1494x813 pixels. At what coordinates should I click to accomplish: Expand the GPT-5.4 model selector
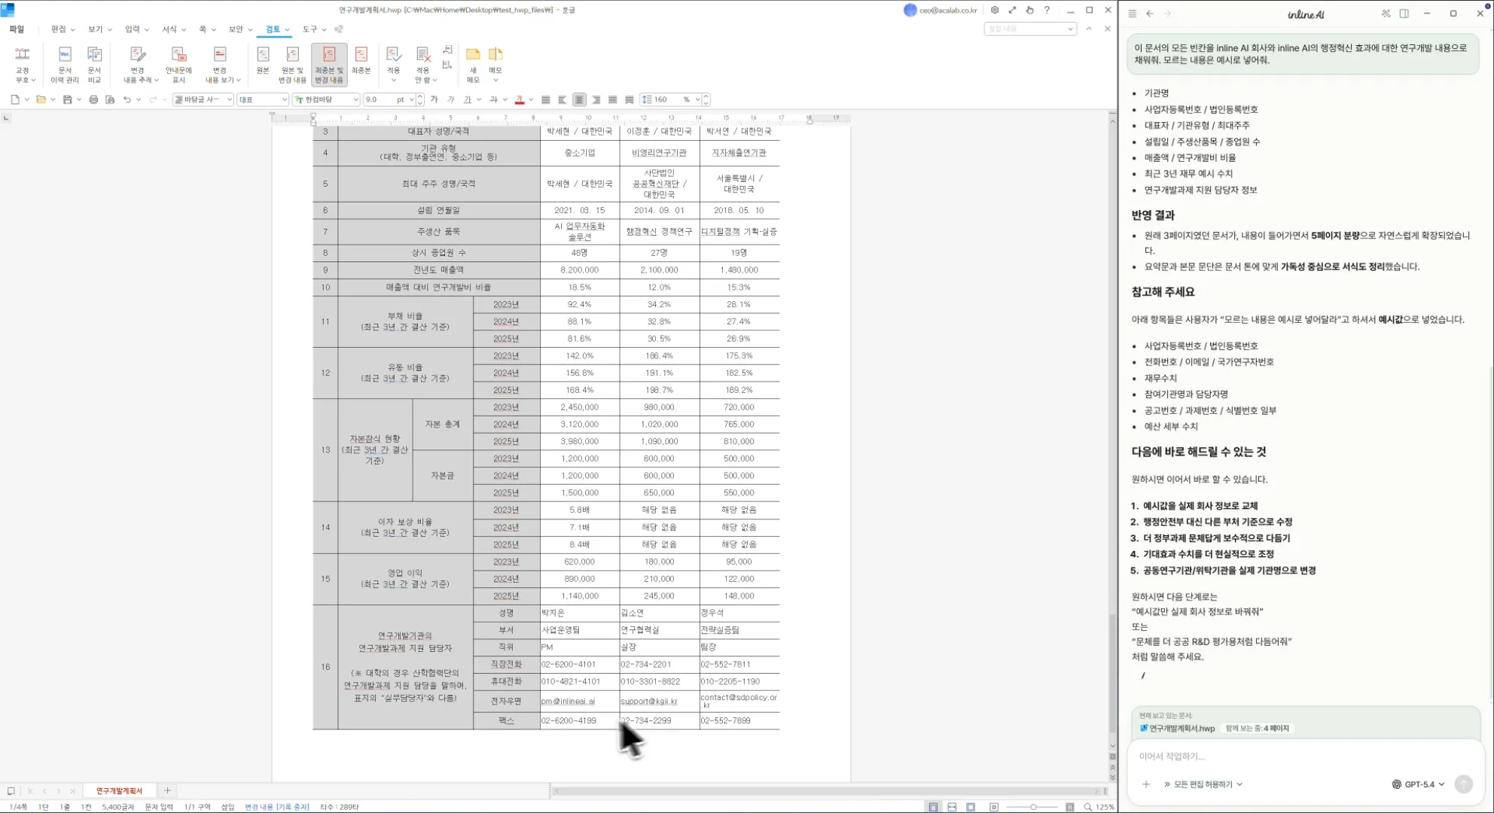[x=1418, y=784]
